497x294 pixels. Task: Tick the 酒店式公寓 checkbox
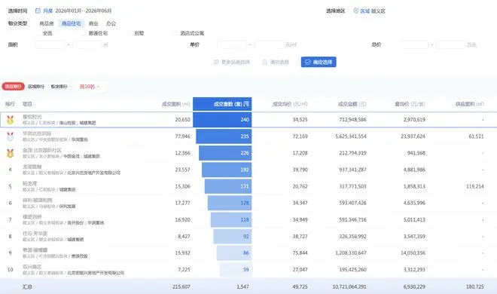click(175, 33)
